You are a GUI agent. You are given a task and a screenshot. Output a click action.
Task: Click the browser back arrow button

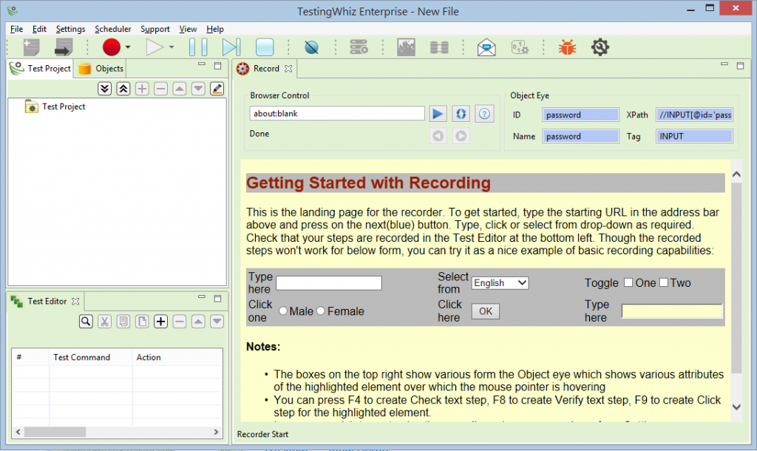pos(438,136)
